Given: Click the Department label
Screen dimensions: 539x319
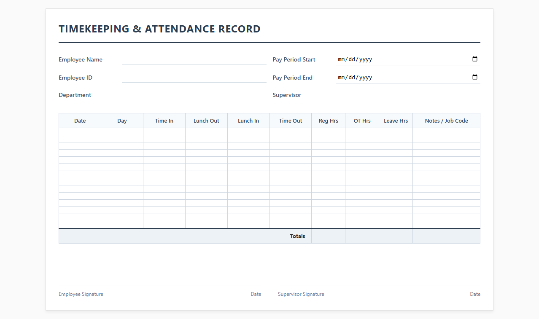Looking at the screenshot, I should [x=75, y=95].
